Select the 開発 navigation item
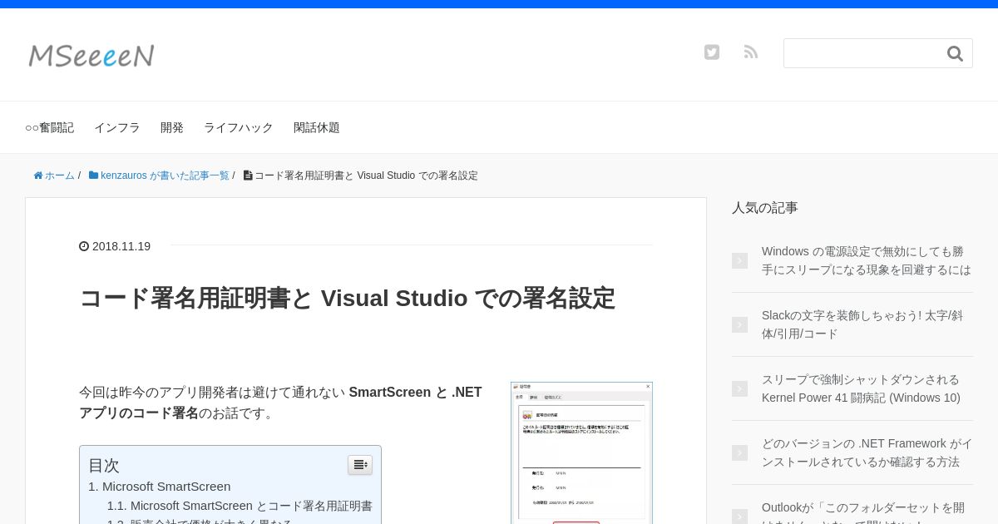 (172, 127)
